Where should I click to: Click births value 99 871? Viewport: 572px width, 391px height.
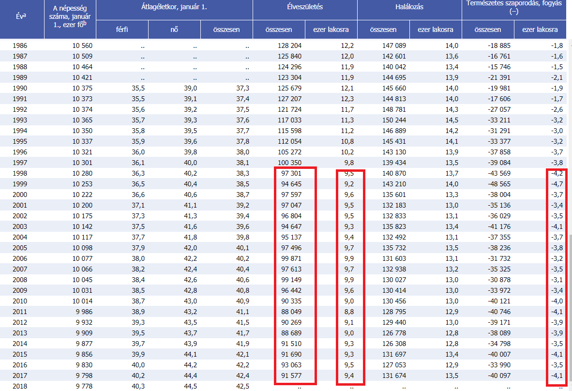(x=291, y=258)
